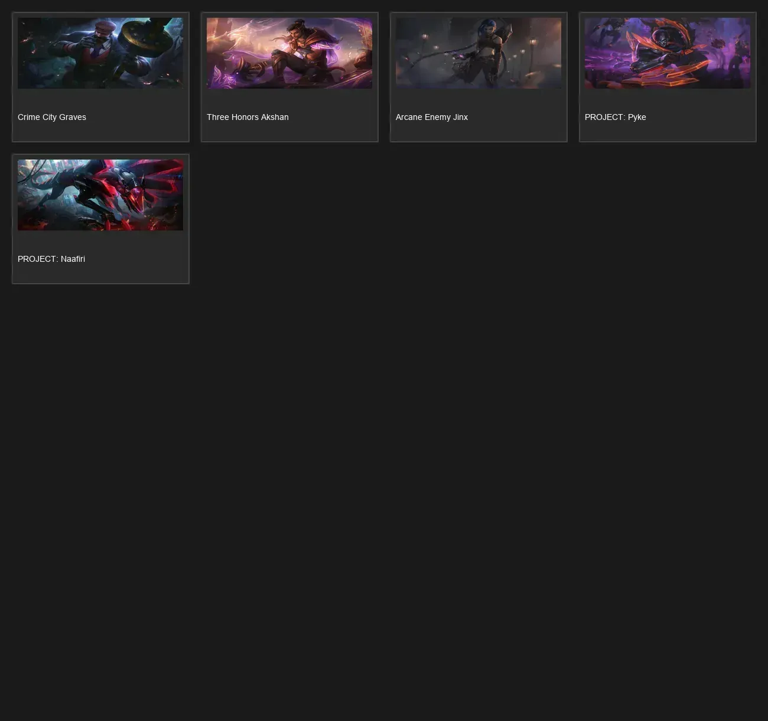View the PROJECT: Naafiri splash art image
This screenshot has height=721, width=768.
click(x=100, y=195)
